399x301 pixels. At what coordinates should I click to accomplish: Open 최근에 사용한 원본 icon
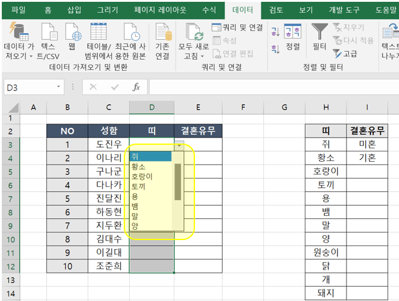pyautogui.click(x=132, y=31)
